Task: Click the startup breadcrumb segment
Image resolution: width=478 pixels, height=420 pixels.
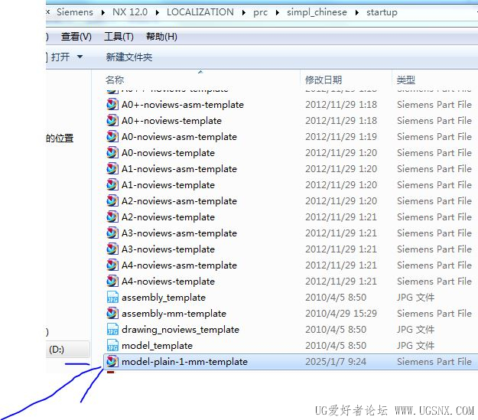Action: pyautogui.click(x=382, y=12)
